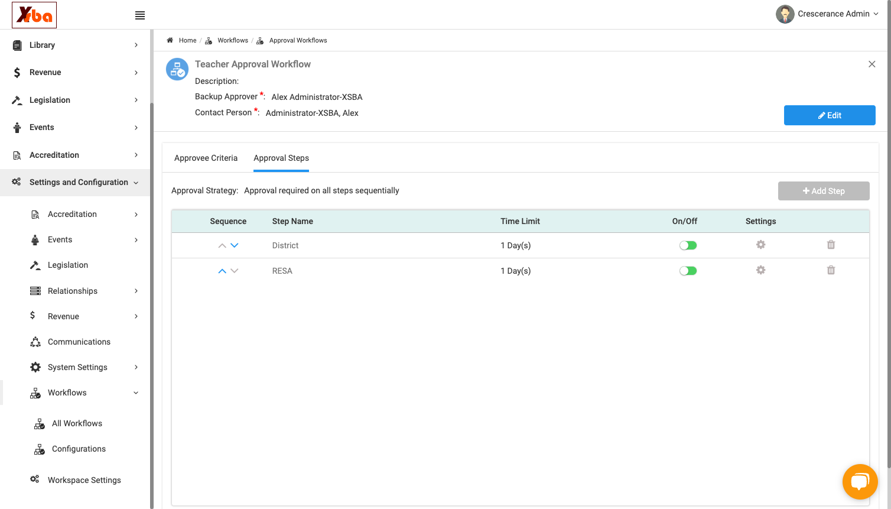Toggle the hamburger sidebar menu icon
Screen dimensions: 891x509
[x=140, y=15]
